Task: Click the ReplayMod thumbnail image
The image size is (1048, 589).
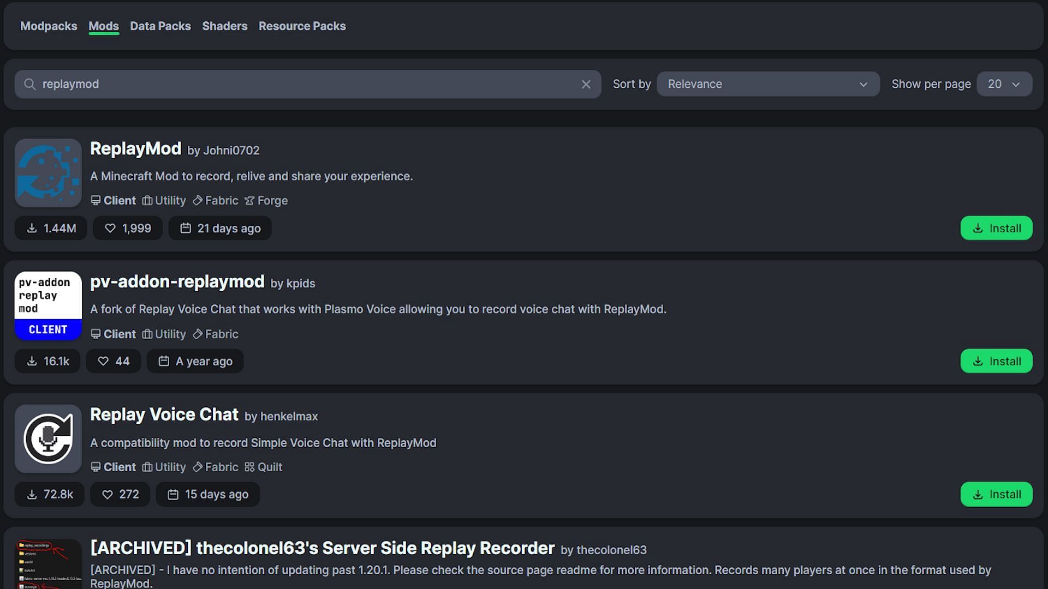Action: pyautogui.click(x=47, y=172)
